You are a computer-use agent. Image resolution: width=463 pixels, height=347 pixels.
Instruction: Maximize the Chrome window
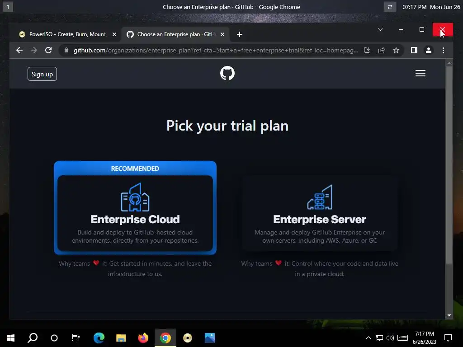pos(422,29)
